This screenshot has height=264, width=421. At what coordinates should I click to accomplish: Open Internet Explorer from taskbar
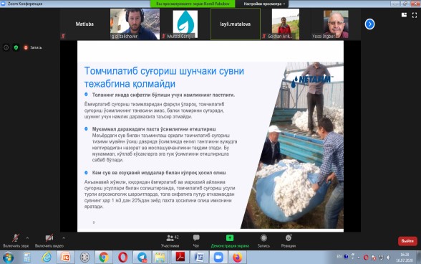click(x=47, y=258)
